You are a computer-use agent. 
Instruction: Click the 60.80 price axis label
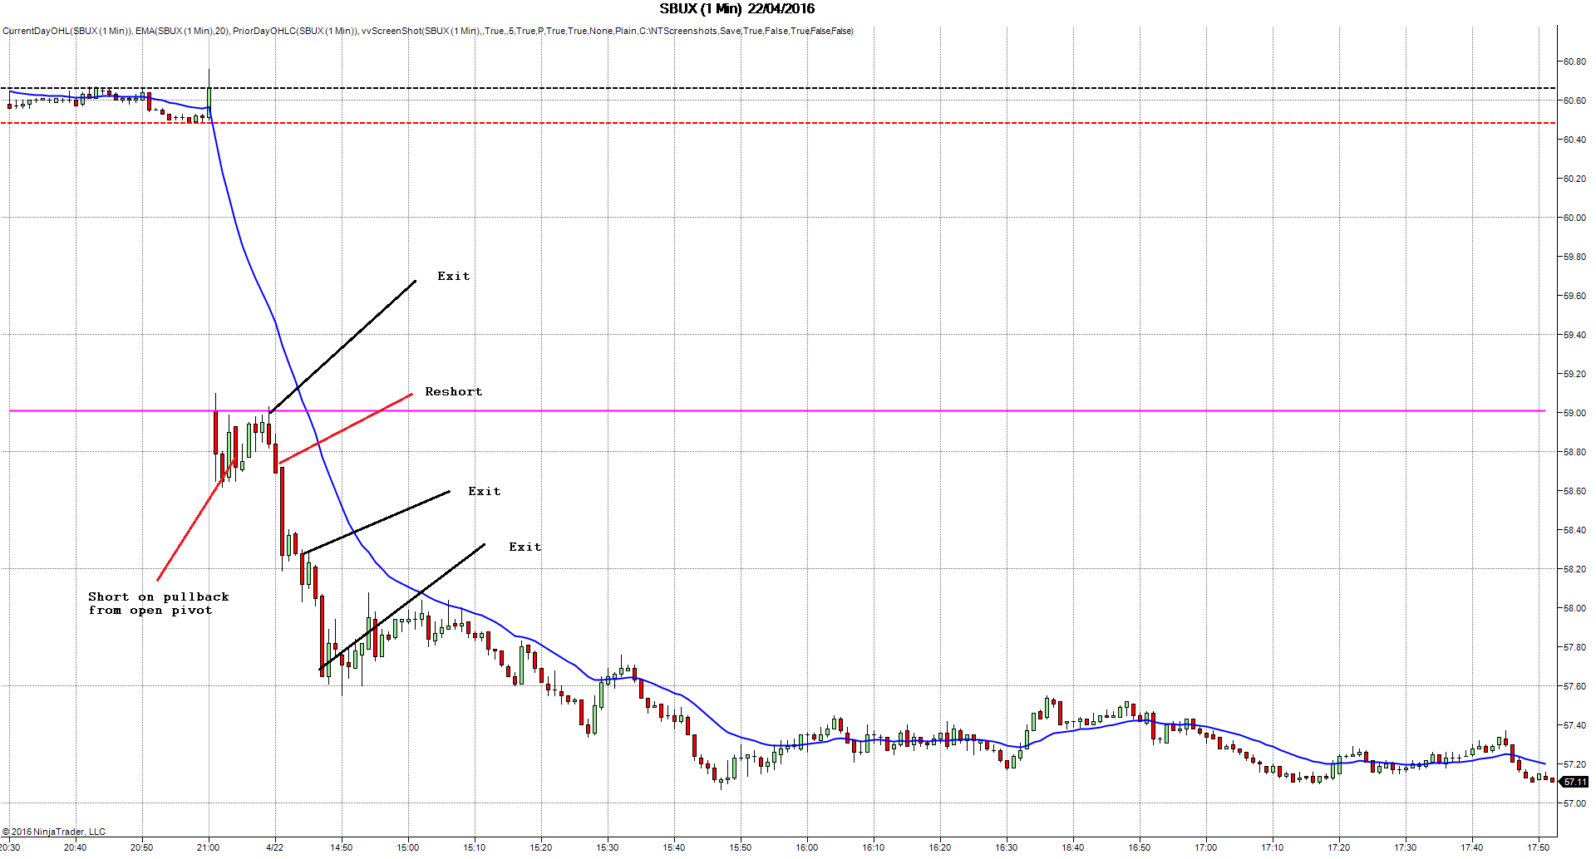1574,61
